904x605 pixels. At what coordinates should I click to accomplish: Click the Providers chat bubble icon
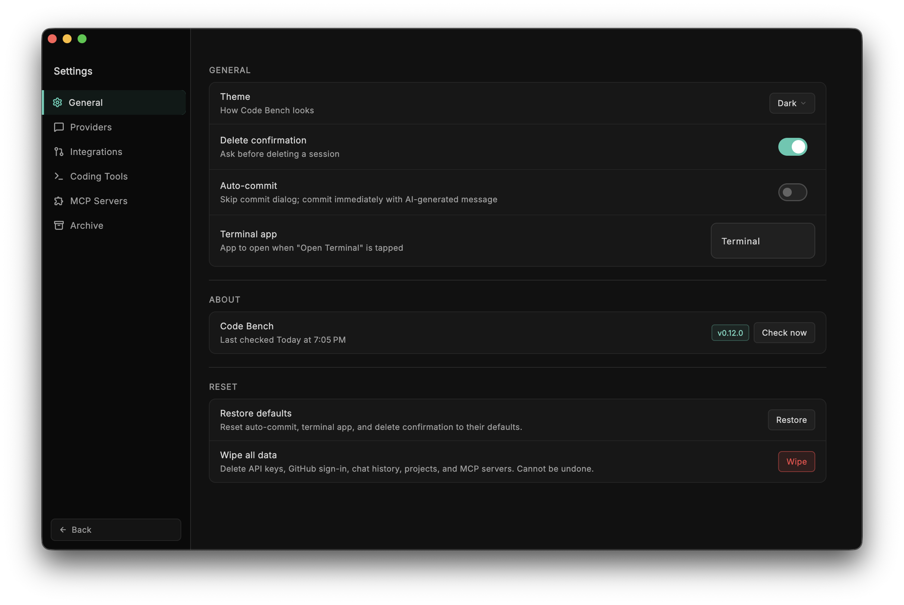[x=59, y=127]
